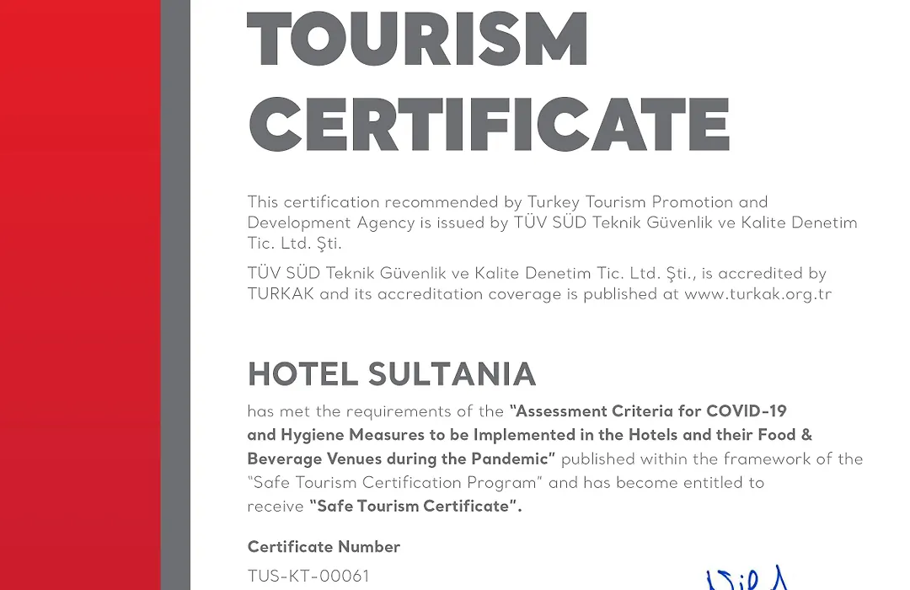This screenshot has height=590, width=910.
Task: Click the www.turkak.org.tr web address
Action: [x=758, y=294]
